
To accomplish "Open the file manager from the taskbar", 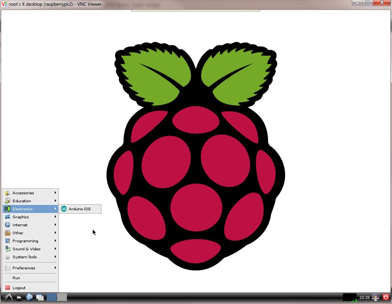I will click(x=19, y=297).
